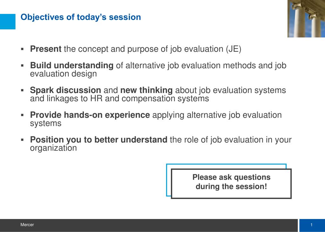The height and width of the screenshot is (232, 325).
Task: Click the slide title 'Objectives of today's session'
Action: pyautogui.click(x=81, y=17)
